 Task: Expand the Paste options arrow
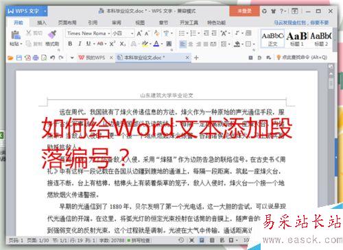(x=21, y=44)
